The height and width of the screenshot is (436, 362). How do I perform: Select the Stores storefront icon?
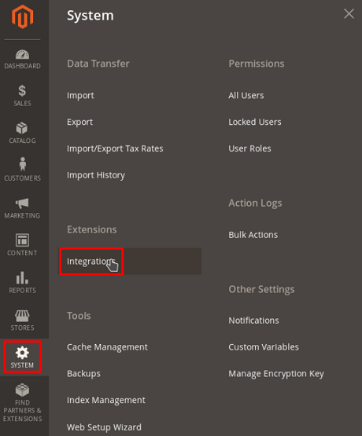22,316
